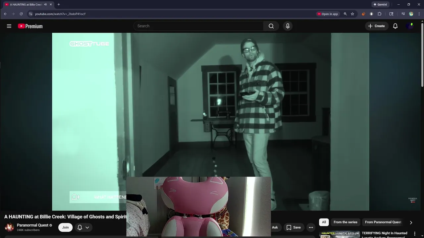Open Paranormal Quest channel avatar
Image resolution: width=424 pixels, height=238 pixels.
click(x=9, y=227)
